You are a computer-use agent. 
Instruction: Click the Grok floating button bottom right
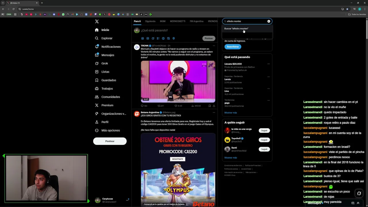(x=359, y=193)
